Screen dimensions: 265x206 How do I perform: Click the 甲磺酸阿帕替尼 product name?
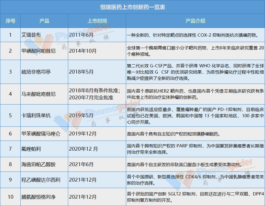[x=39, y=51]
